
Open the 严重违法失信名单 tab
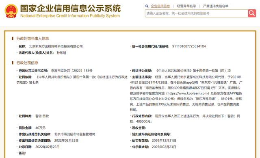216,6
